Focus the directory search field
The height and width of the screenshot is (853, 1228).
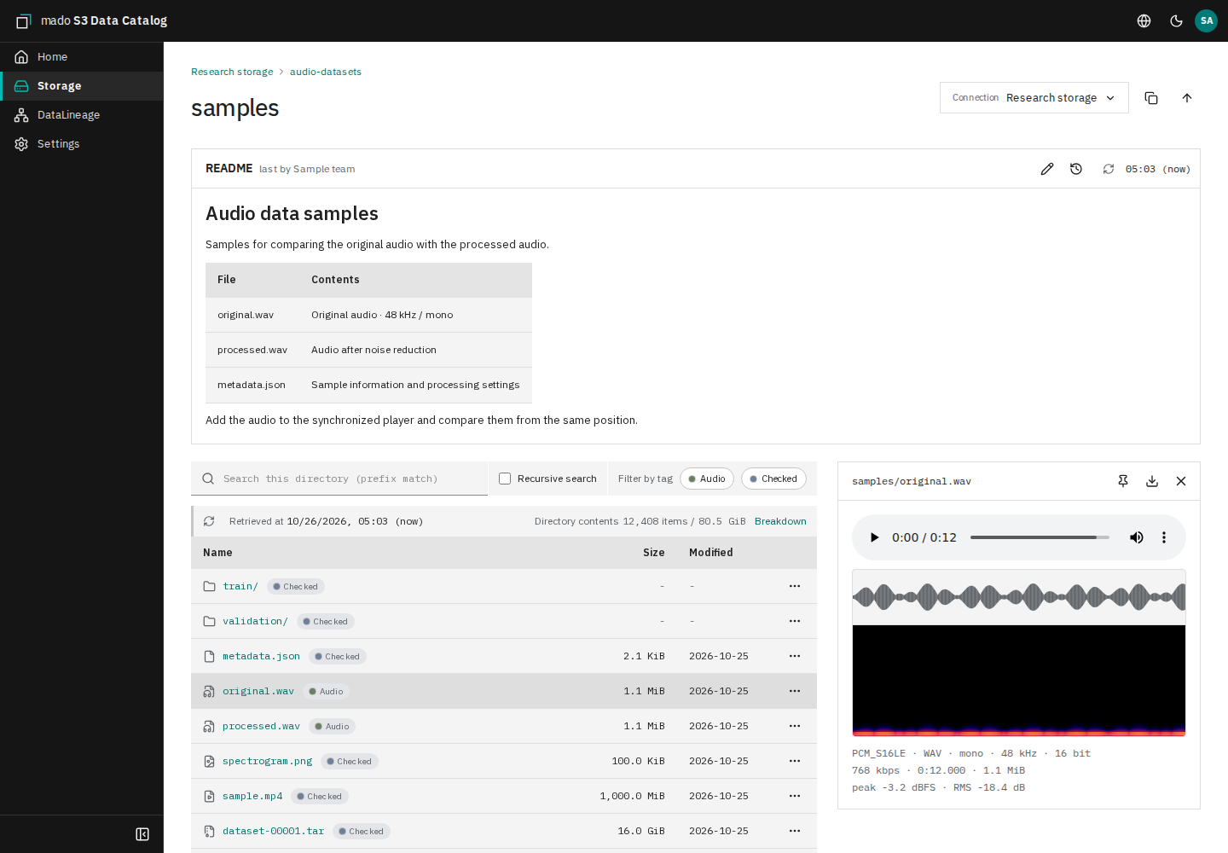click(339, 479)
